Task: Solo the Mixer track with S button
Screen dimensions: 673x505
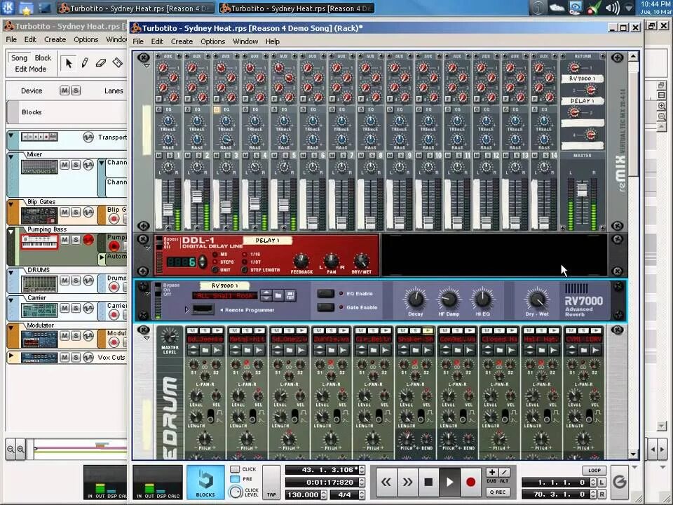Action: point(76,165)
